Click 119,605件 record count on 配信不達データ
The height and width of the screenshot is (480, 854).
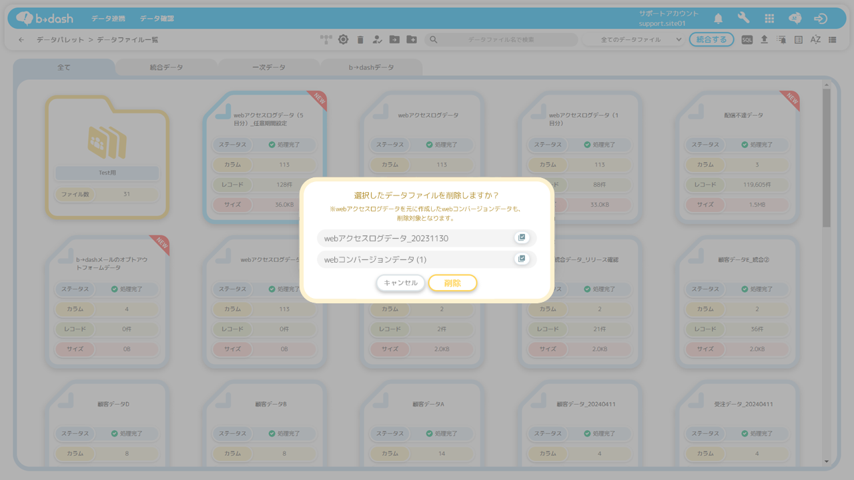757,185
